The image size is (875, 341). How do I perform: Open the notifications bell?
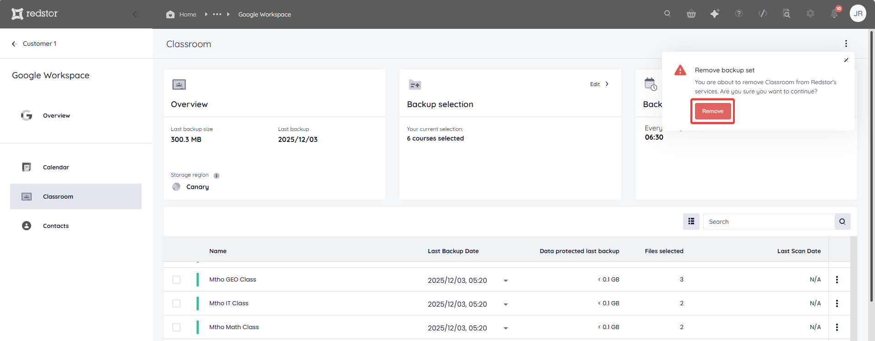(x=834, y=14)
